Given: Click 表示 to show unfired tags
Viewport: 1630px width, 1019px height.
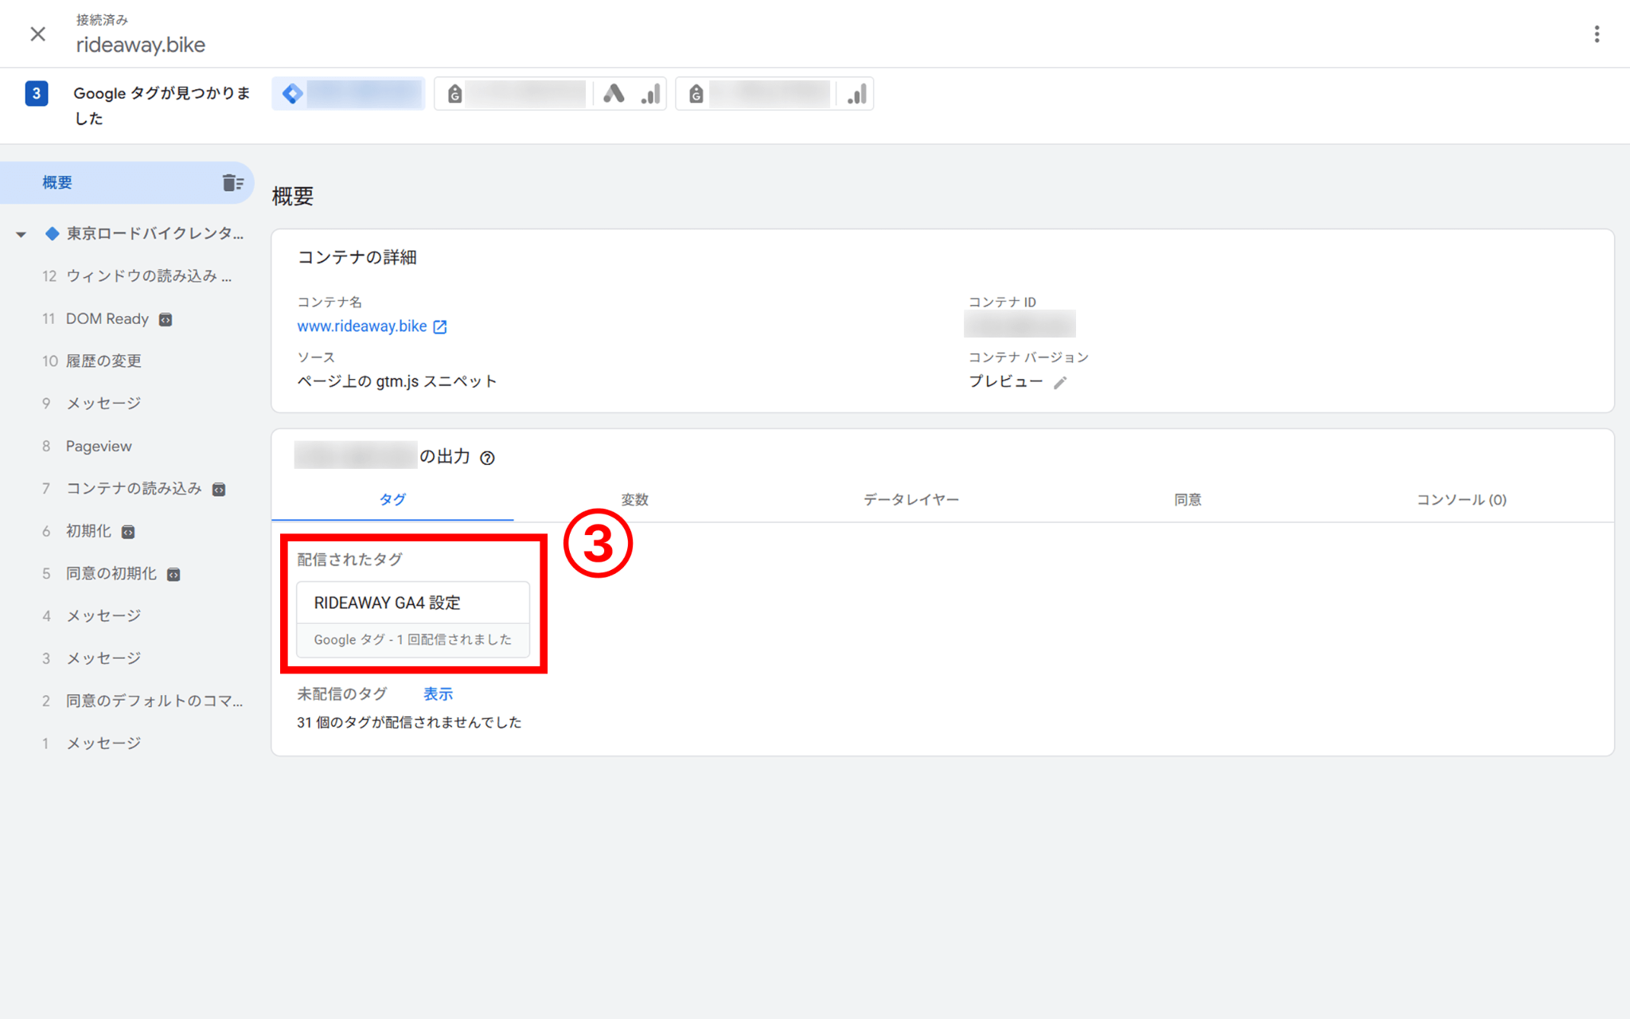Looking at the screenshot, I should point(438,693).
